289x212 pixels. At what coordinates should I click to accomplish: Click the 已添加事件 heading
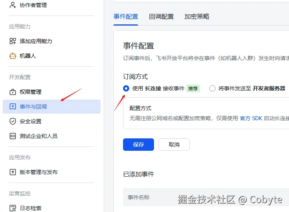point(139,174)
